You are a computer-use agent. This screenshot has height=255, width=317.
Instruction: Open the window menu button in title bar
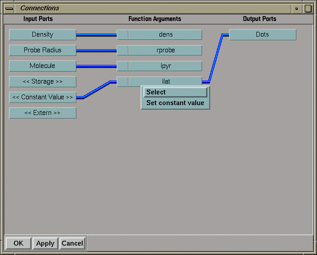(9, 8)
